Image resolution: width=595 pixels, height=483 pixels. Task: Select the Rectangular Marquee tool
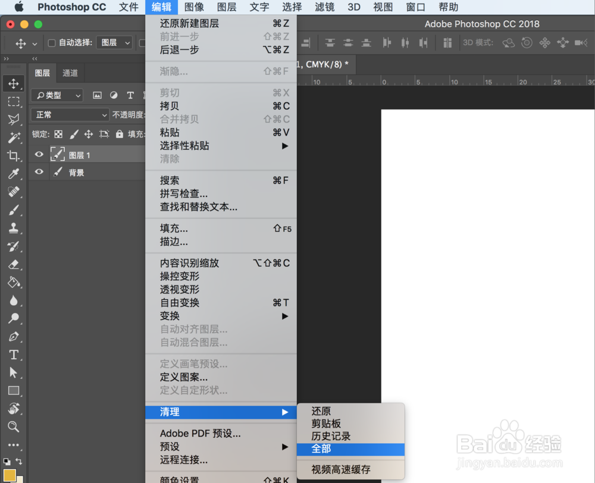[14, 102]
